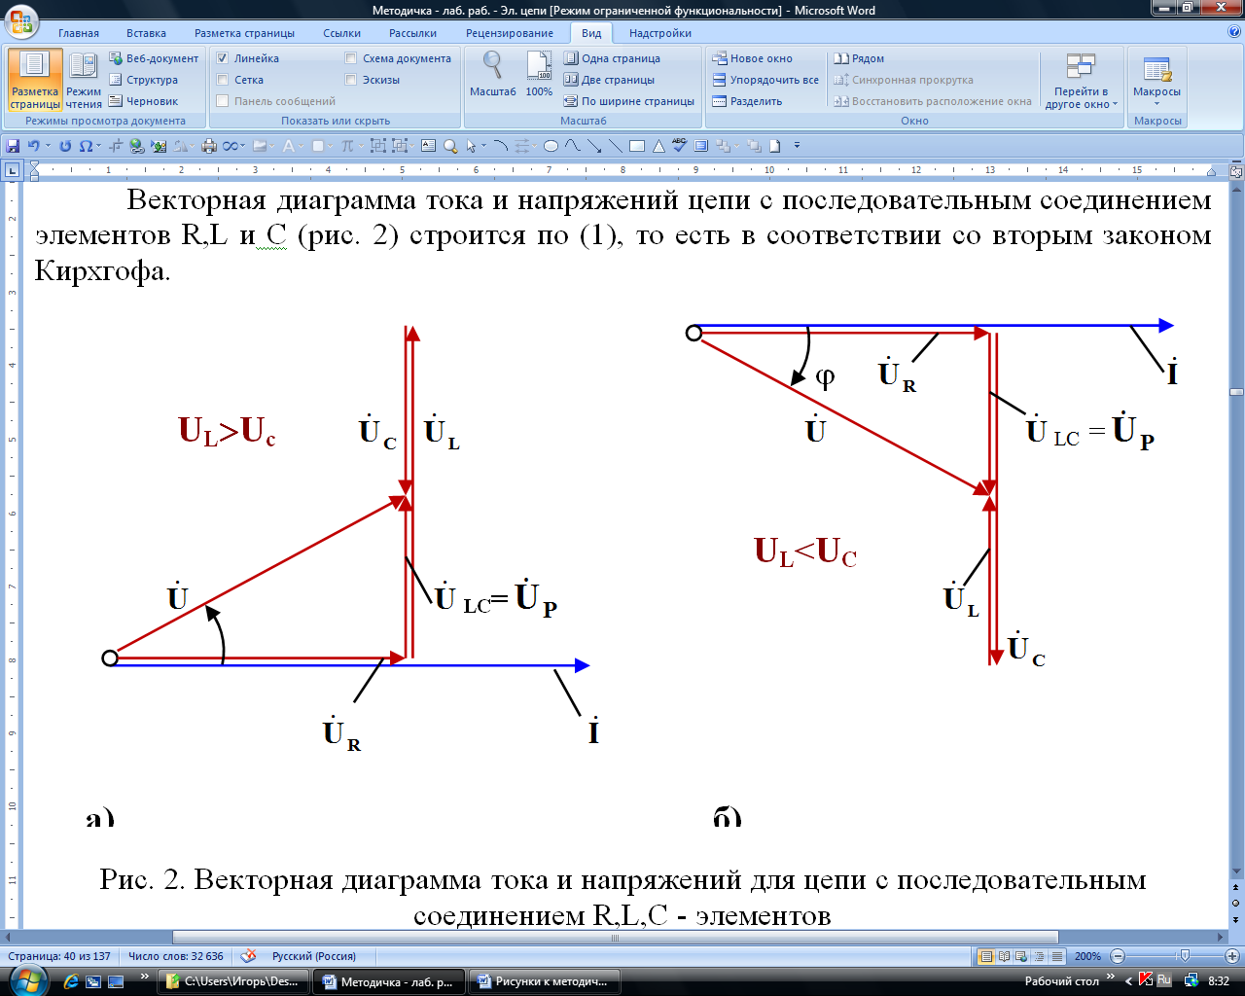The image size is (1245, 996).
Task: Open Word help question mark icon
Action: click(x=1234, y=32)
